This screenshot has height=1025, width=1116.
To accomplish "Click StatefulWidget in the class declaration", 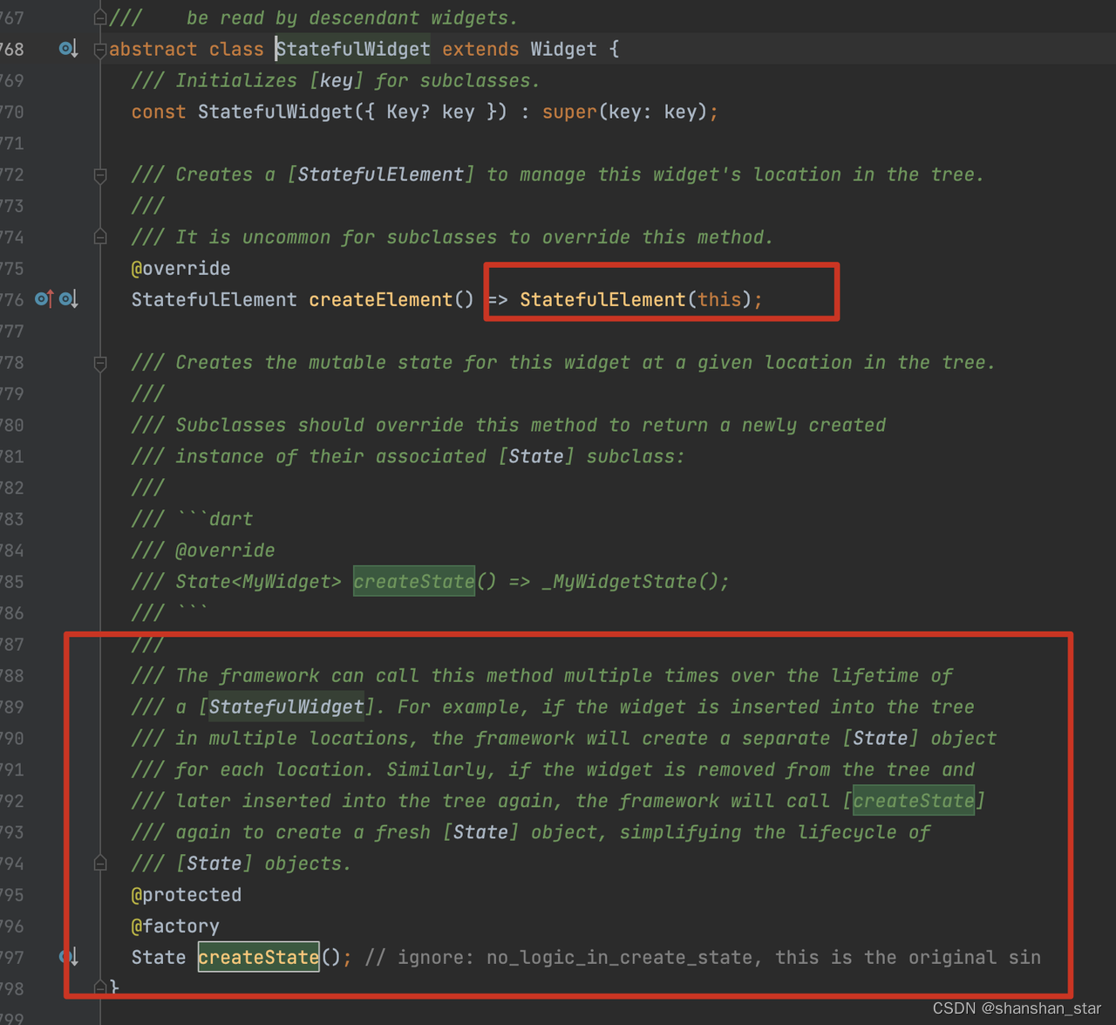I will [353, 49].
